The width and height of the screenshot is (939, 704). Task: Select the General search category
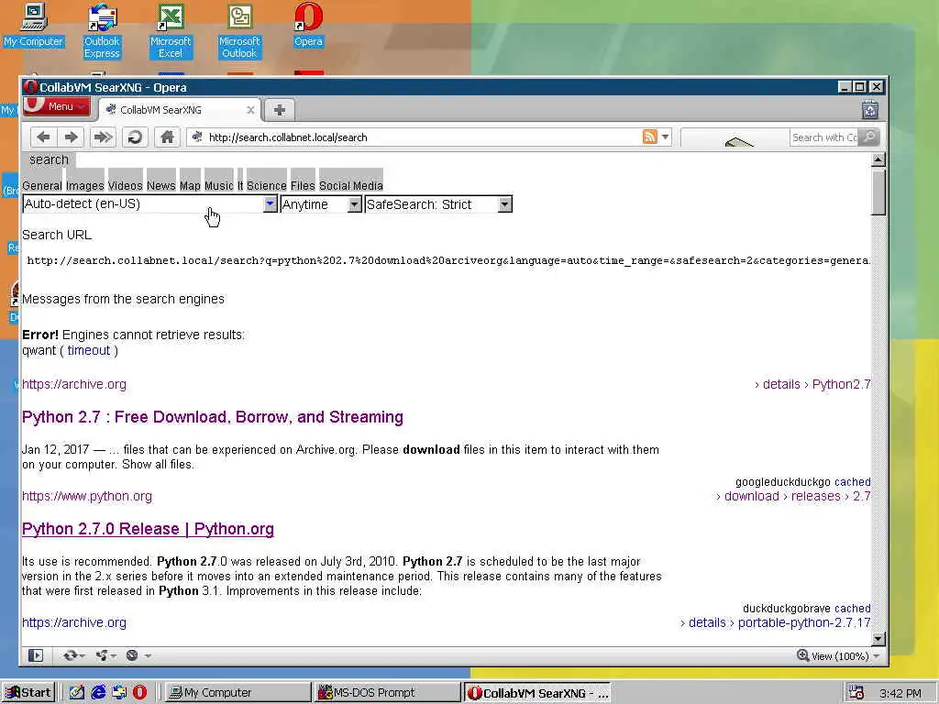click(x=42, y=185)
